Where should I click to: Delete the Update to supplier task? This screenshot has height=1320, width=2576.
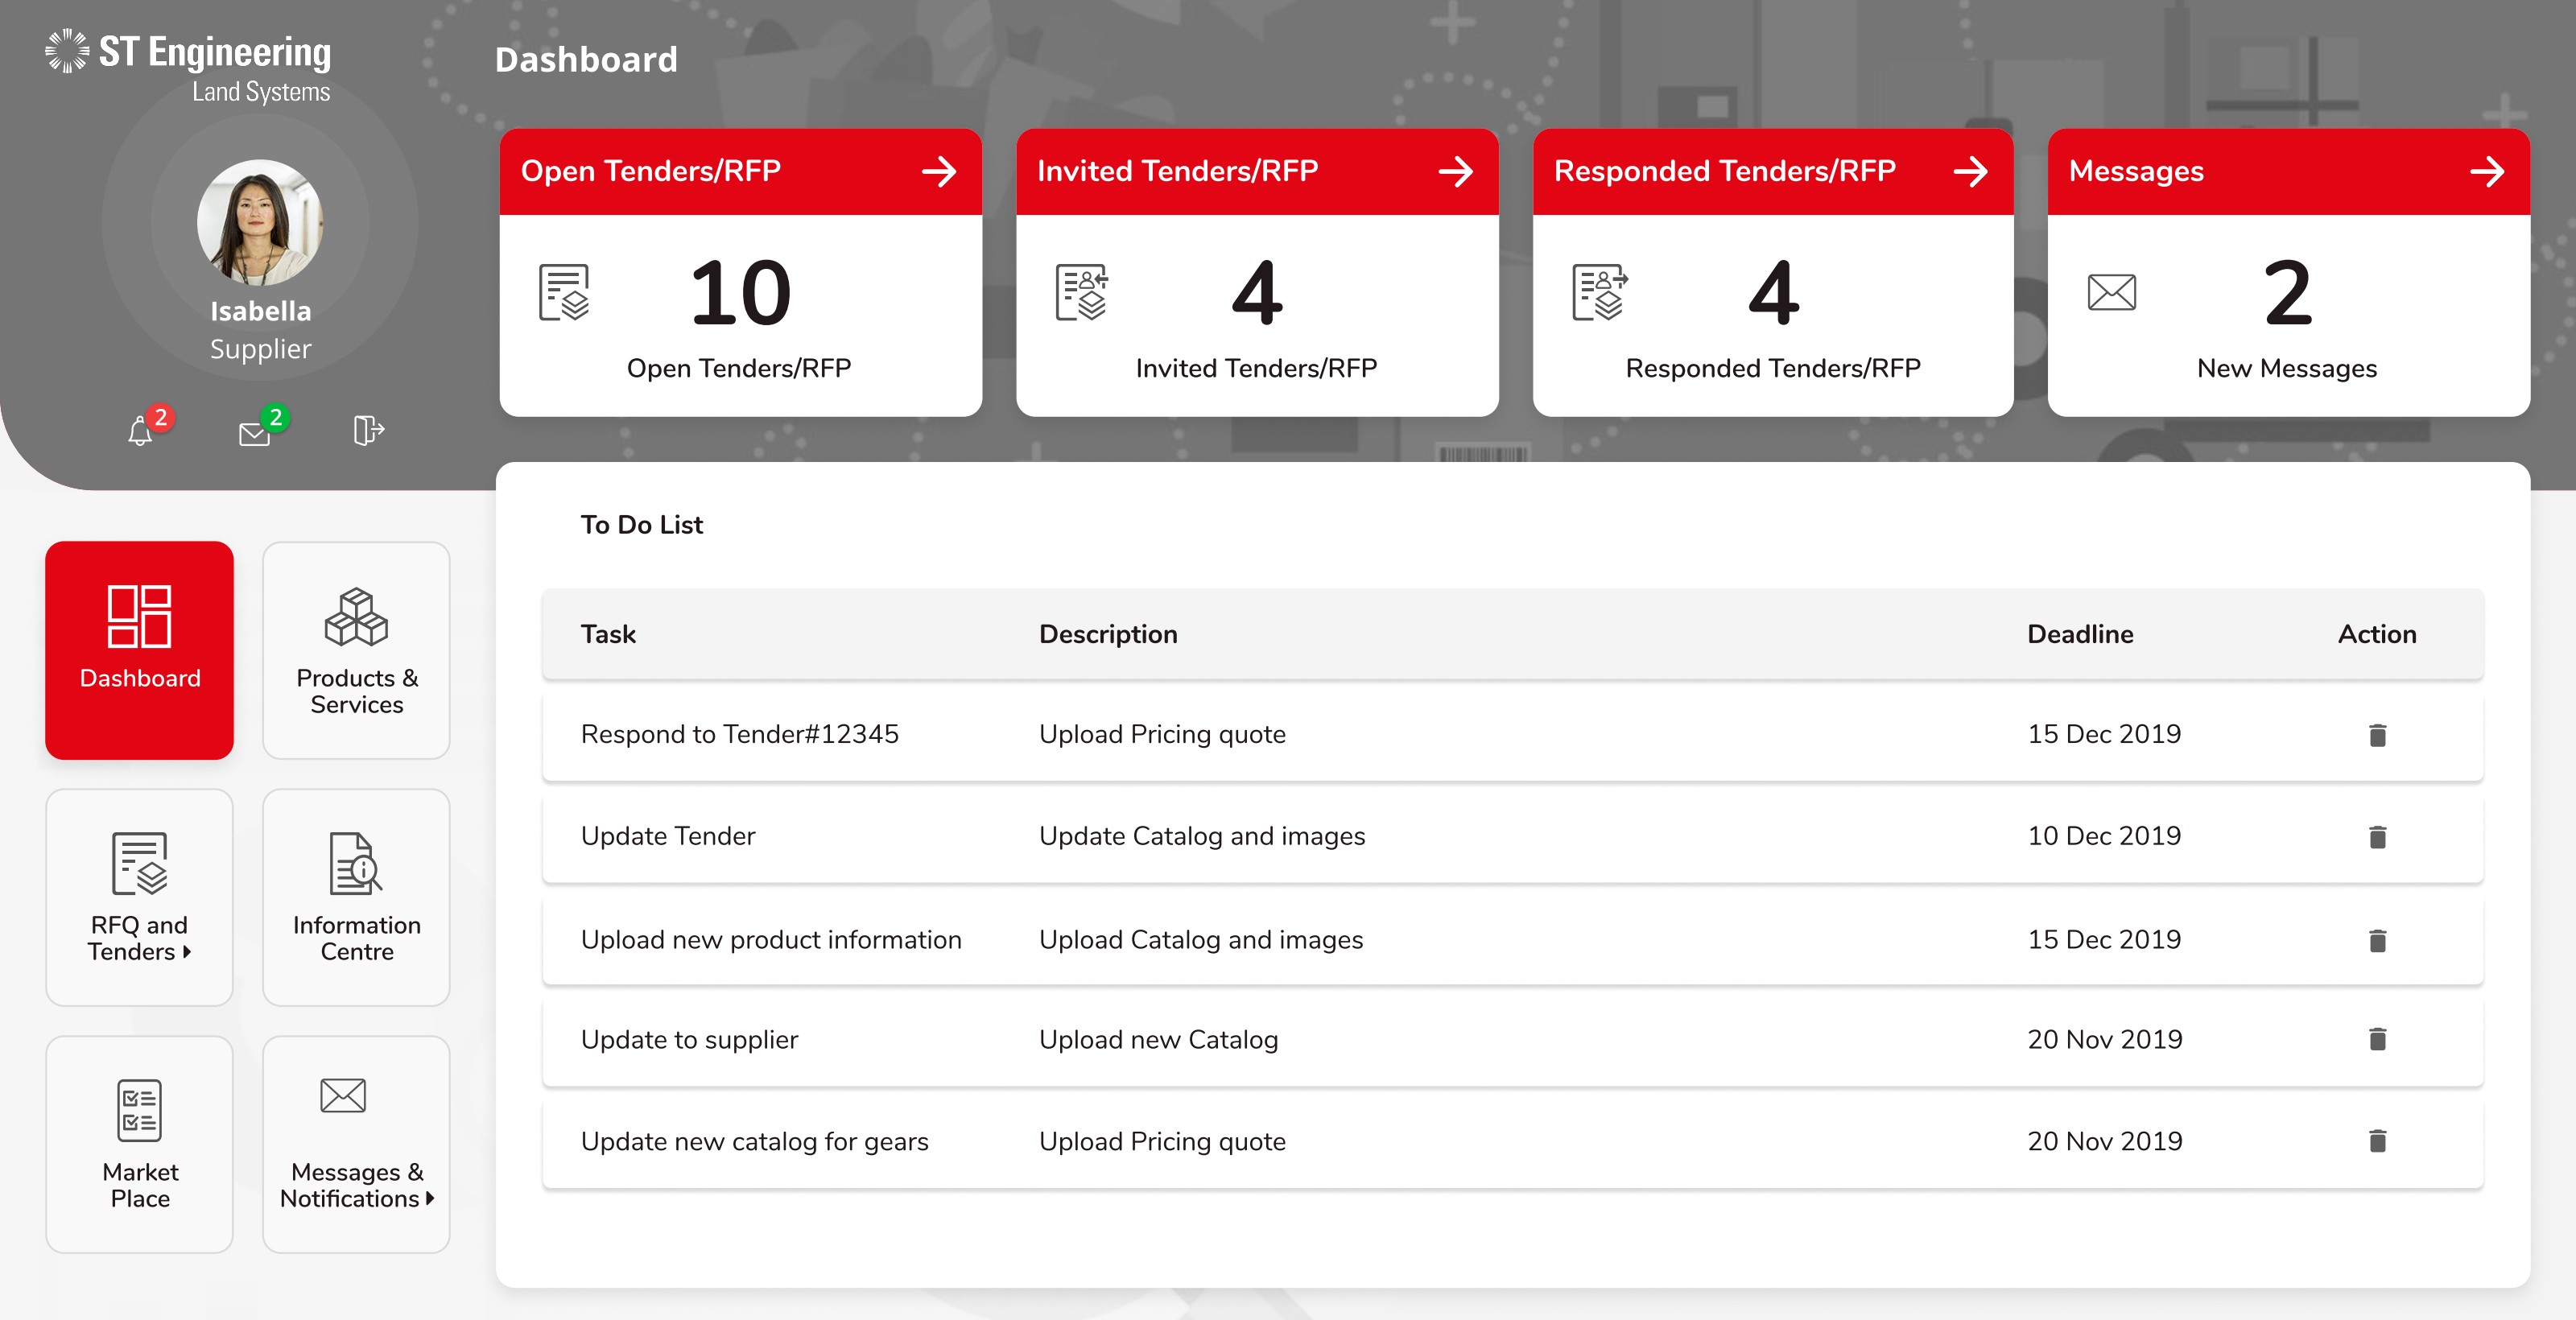2377,1039
